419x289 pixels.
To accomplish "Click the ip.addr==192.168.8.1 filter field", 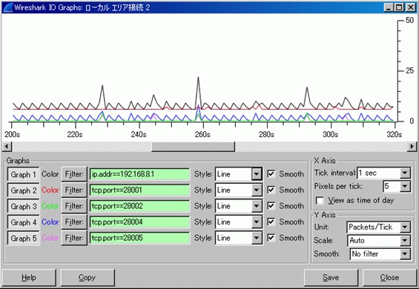I will [x=139, y=174].
